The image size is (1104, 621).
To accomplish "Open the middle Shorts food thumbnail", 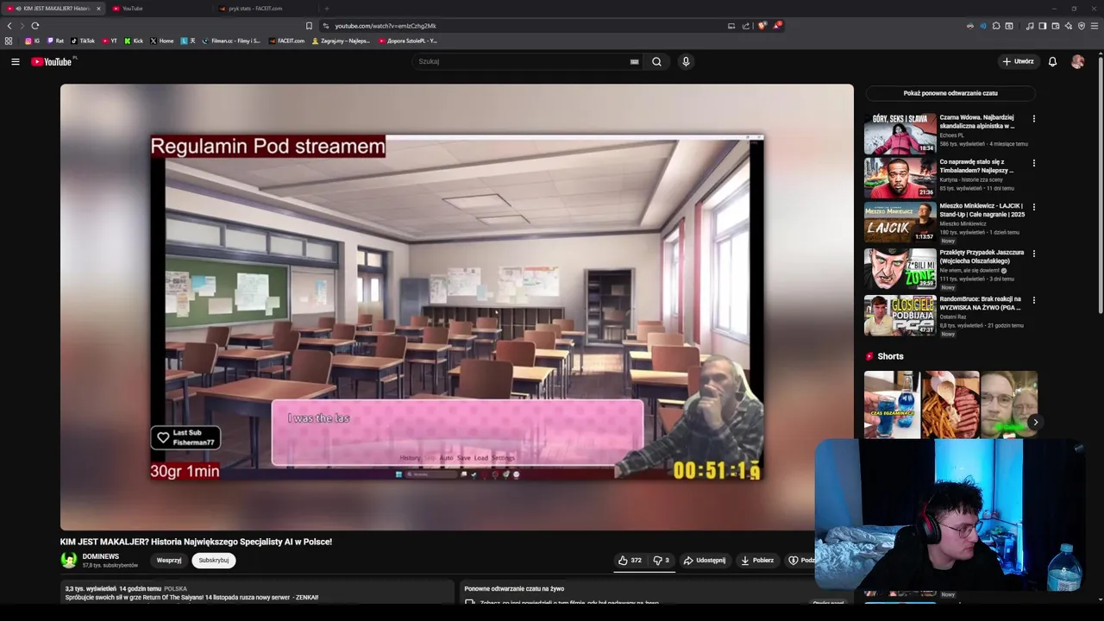I will (x=950, y=405).
